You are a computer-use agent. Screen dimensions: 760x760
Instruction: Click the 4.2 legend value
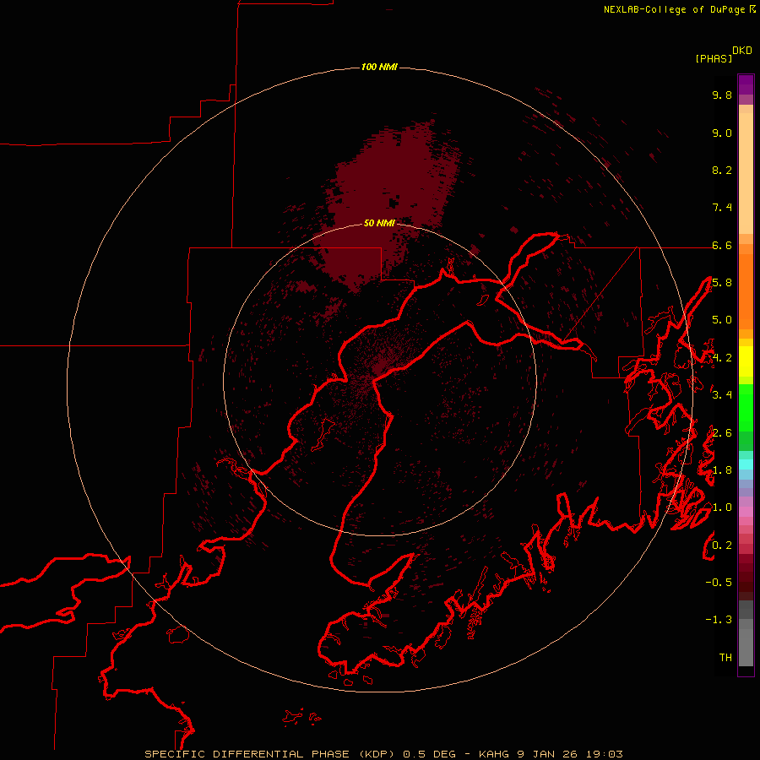click(722, 358)
